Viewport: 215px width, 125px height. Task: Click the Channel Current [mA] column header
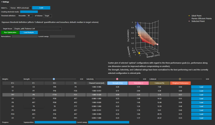click(97, 83)
